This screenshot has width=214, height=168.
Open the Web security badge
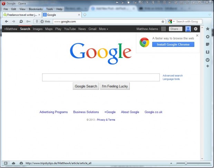pyautogui.click(x=45, y=21)
